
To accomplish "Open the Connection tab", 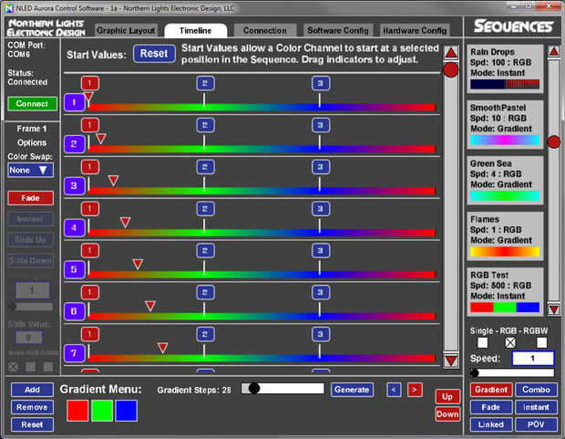I will click(265, 31).
